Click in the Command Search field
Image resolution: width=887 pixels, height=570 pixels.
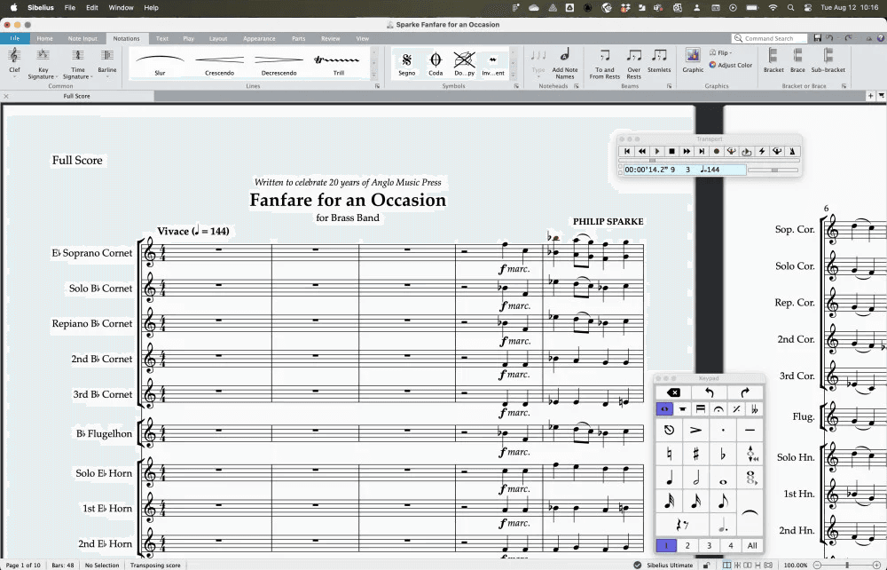tap(769, 38)
